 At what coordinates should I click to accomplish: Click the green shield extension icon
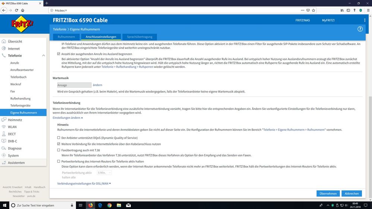click(x=360, y=10)
